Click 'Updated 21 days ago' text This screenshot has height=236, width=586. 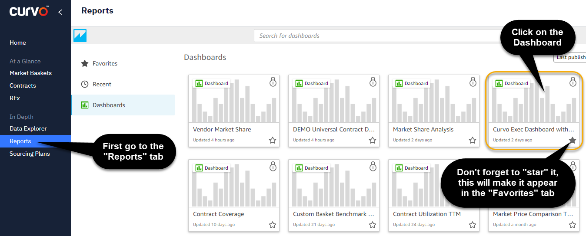[314, 225]
